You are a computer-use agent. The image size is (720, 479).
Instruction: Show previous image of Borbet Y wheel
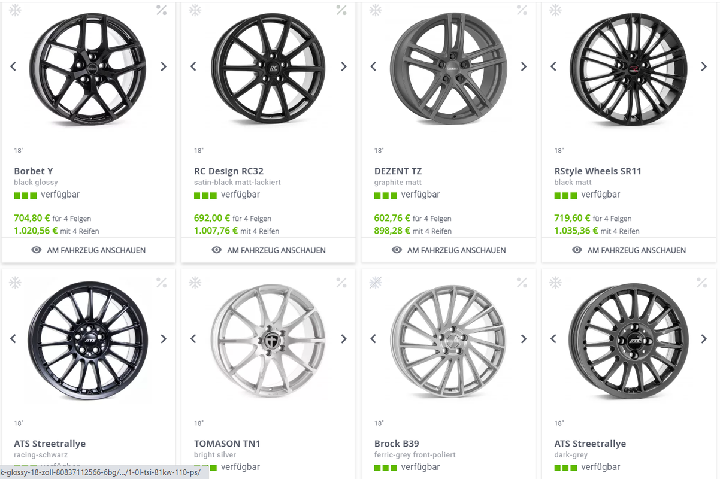point(13,66)
